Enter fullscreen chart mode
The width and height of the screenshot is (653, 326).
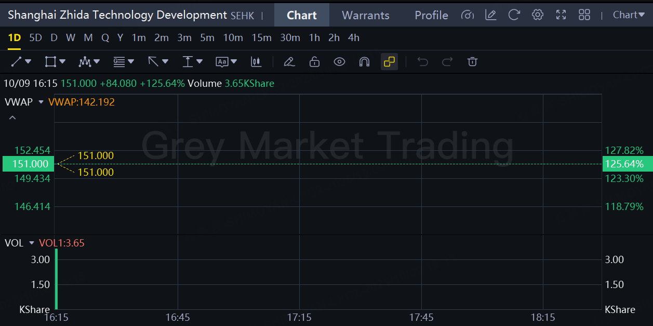[x=561, y=15]
